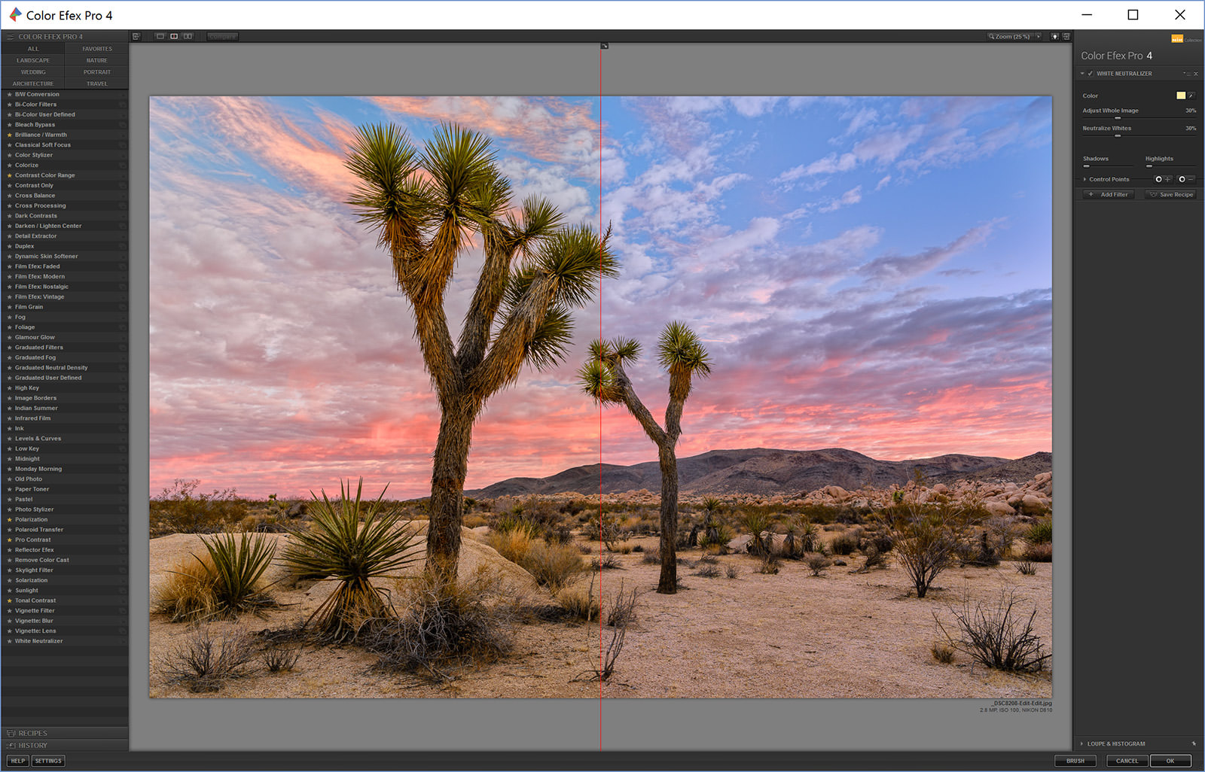Open presets icon for Film Efex: Vintage

click(121, 297)
